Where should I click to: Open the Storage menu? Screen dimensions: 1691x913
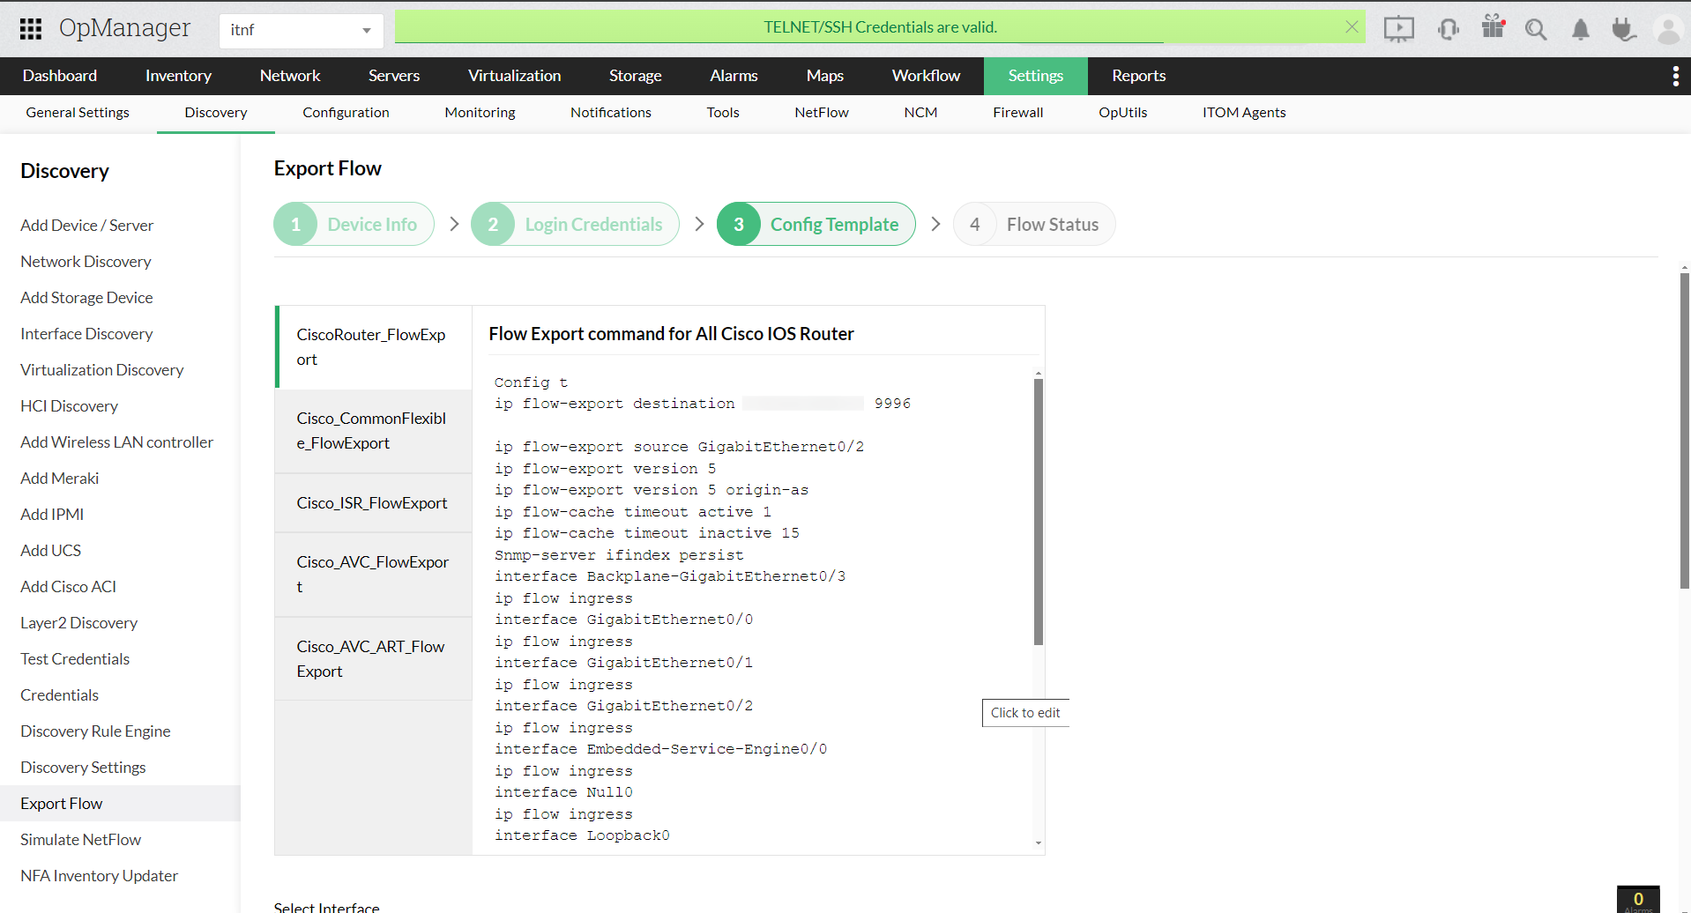[x=635, y=76]
